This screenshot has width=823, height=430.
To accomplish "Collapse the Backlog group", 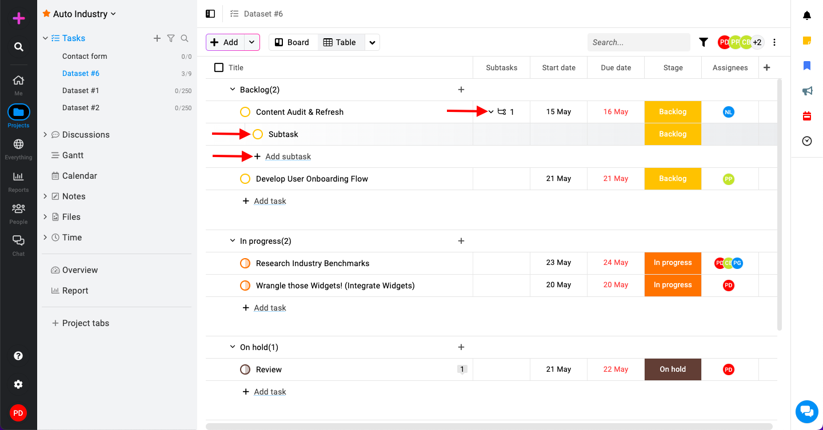I will click(x=233, y=90).
